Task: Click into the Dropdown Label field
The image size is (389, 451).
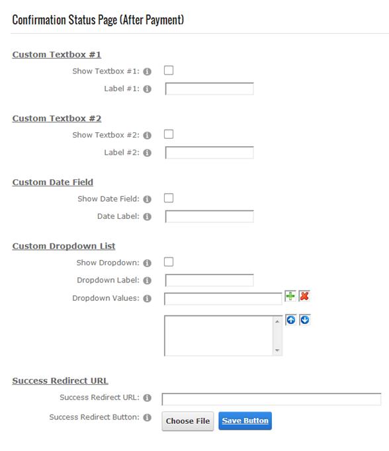Action: [x=210, y=280]
